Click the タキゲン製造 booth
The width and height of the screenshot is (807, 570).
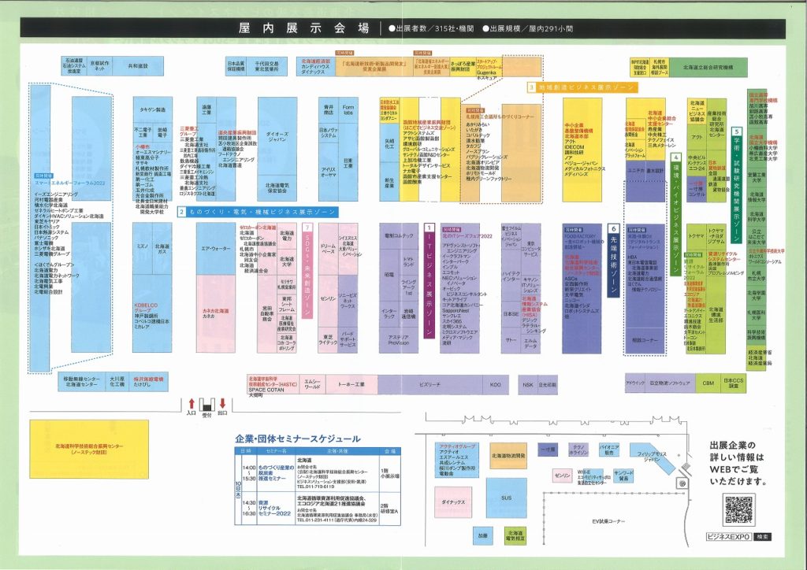click(x=153, y=109)
